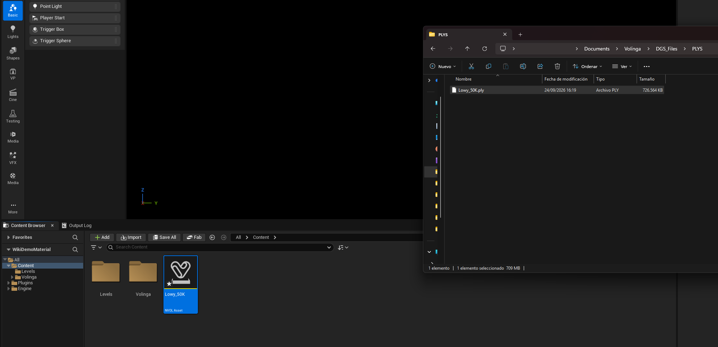Image resolution: width=718 pixels, height=347 pixels.
Task: Open the Content Browser filter dropdown
Action: coord(96,247)
